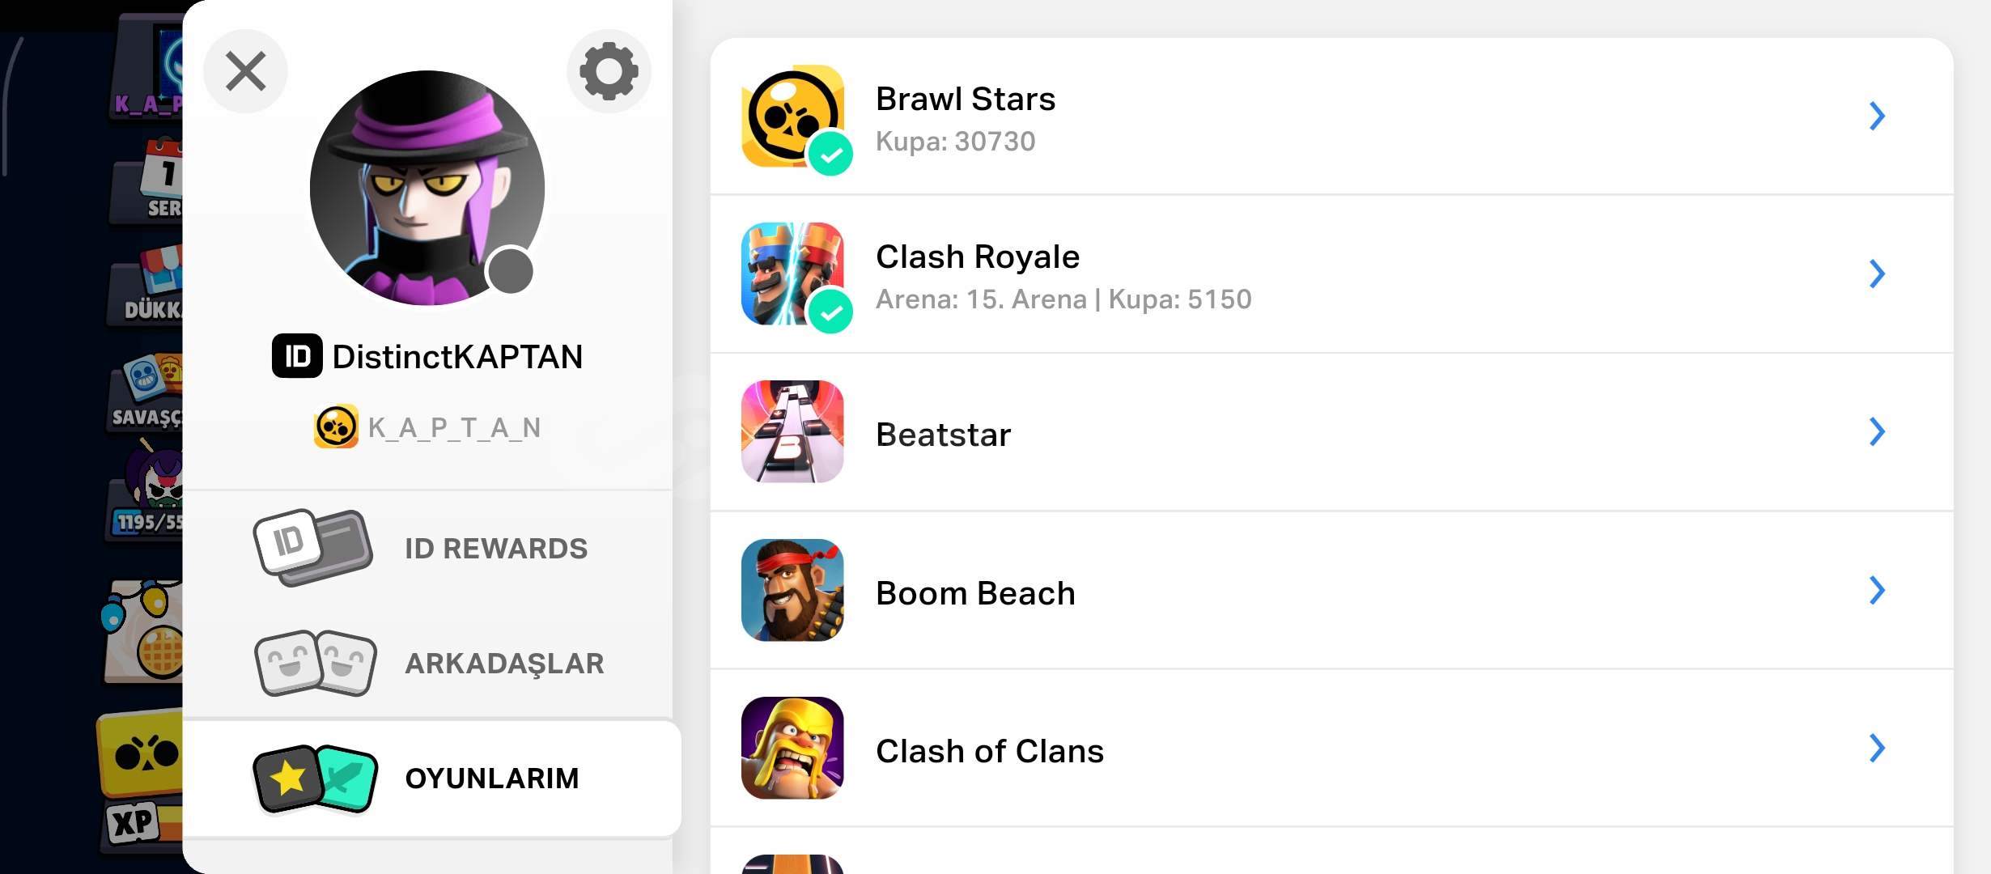
Task: Expand the Brawl Stars row chevron
Action: pyautogui.click(x=1878, y=116)
